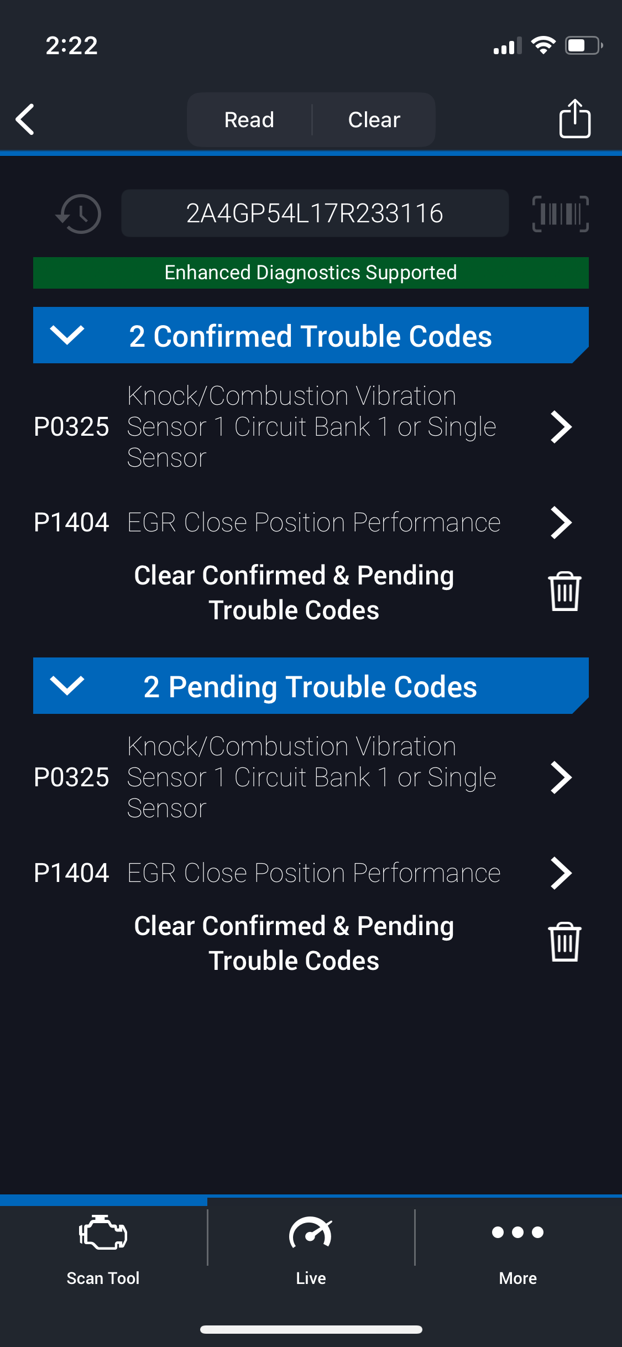Tap the VIN barcode scanner icon
Screen dimensions: 622x1347
point(560,213)
